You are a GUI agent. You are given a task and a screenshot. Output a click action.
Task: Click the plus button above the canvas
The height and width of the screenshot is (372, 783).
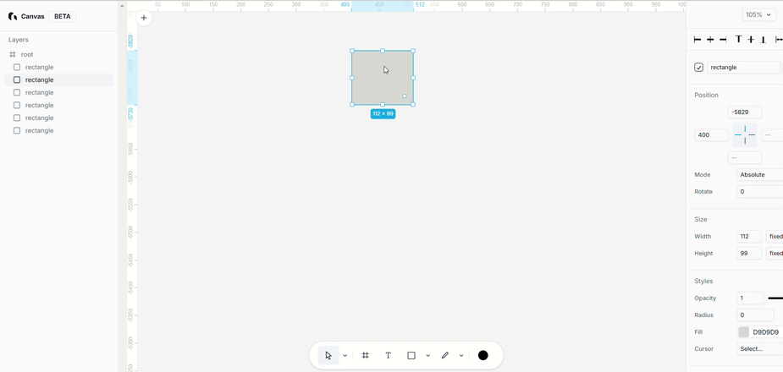click(x=144, y=18)
